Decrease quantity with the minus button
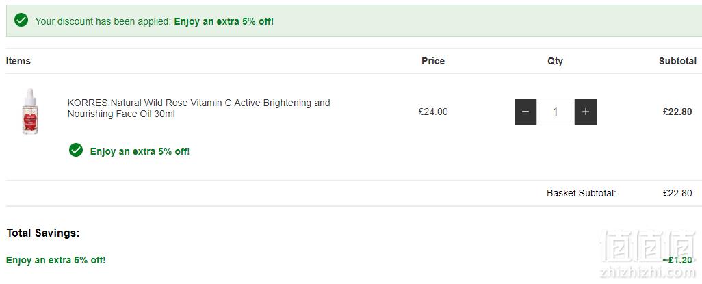The width and height of the screenshot is (702, 284). 525,112
